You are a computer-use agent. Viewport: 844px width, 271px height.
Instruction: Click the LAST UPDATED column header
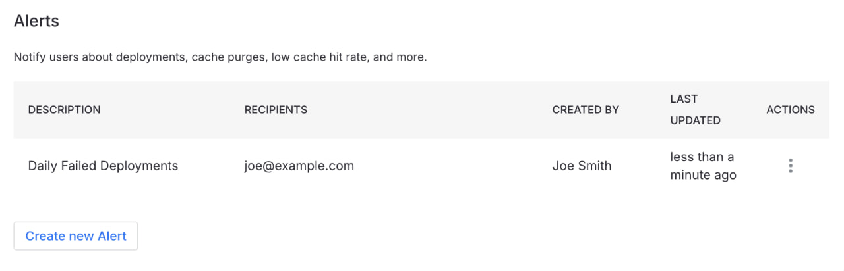pyautogui.click(x=695, y=110)
